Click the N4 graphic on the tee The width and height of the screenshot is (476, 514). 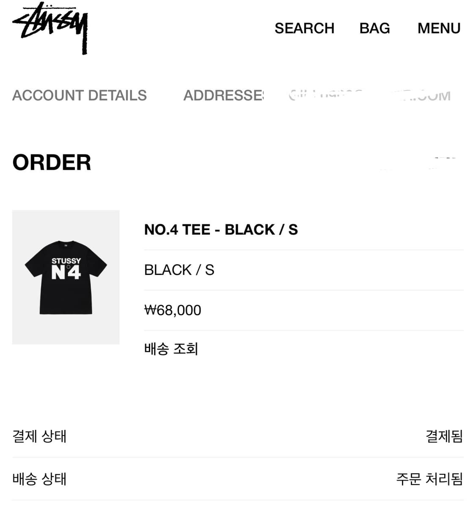[66, 273]
